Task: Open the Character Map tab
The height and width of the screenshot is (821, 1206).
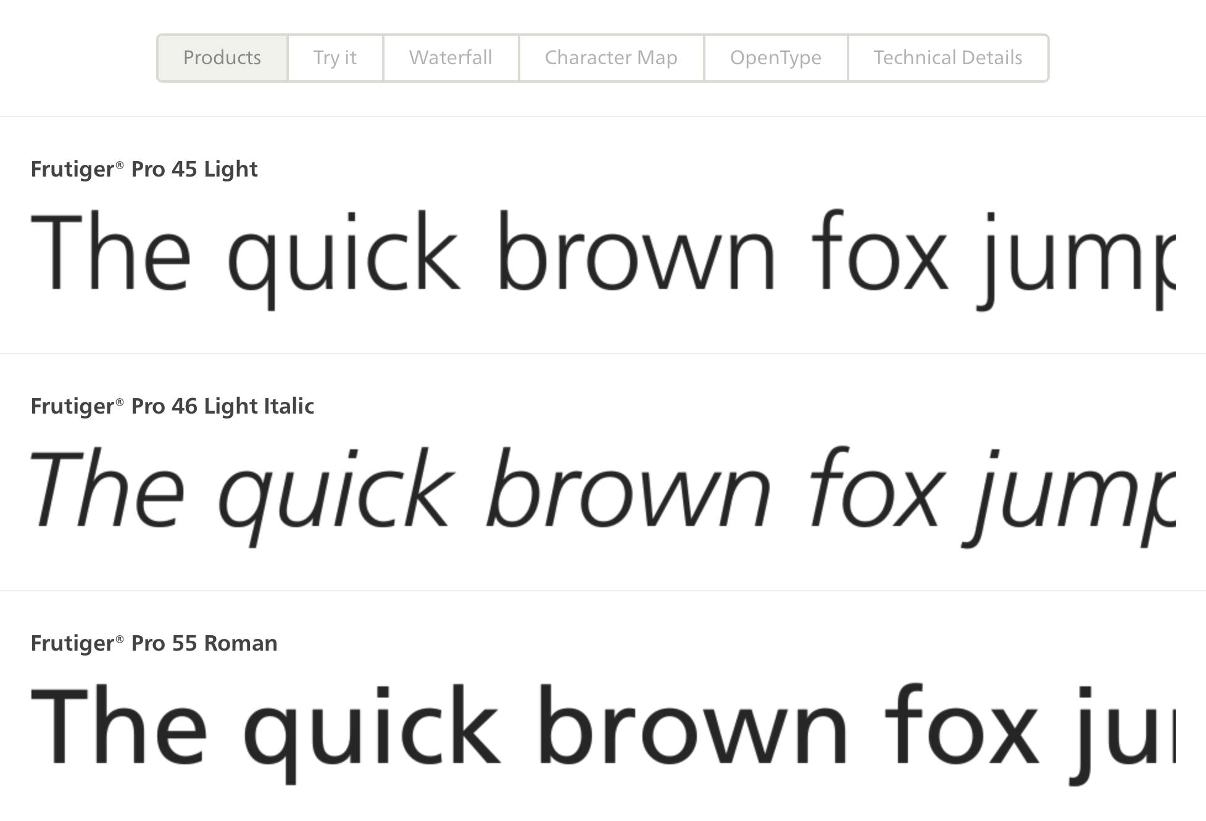Action: click(x=611, y=58)
